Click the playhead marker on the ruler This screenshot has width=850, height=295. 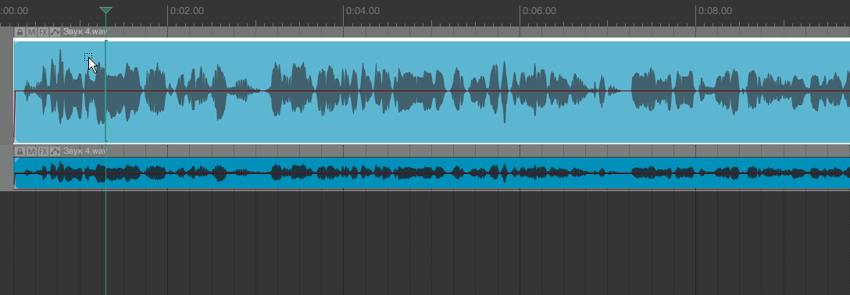105,11
